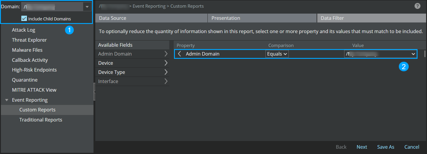Switch to the Data Filter tab
427x154 pixels.
[371, 18]
